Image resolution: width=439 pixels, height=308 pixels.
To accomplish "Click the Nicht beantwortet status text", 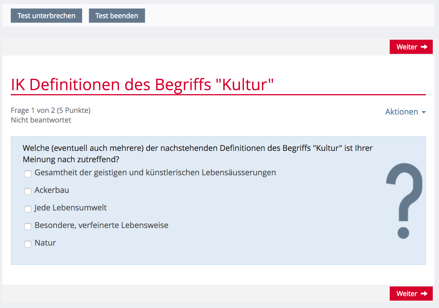I will tap(41, 120).
